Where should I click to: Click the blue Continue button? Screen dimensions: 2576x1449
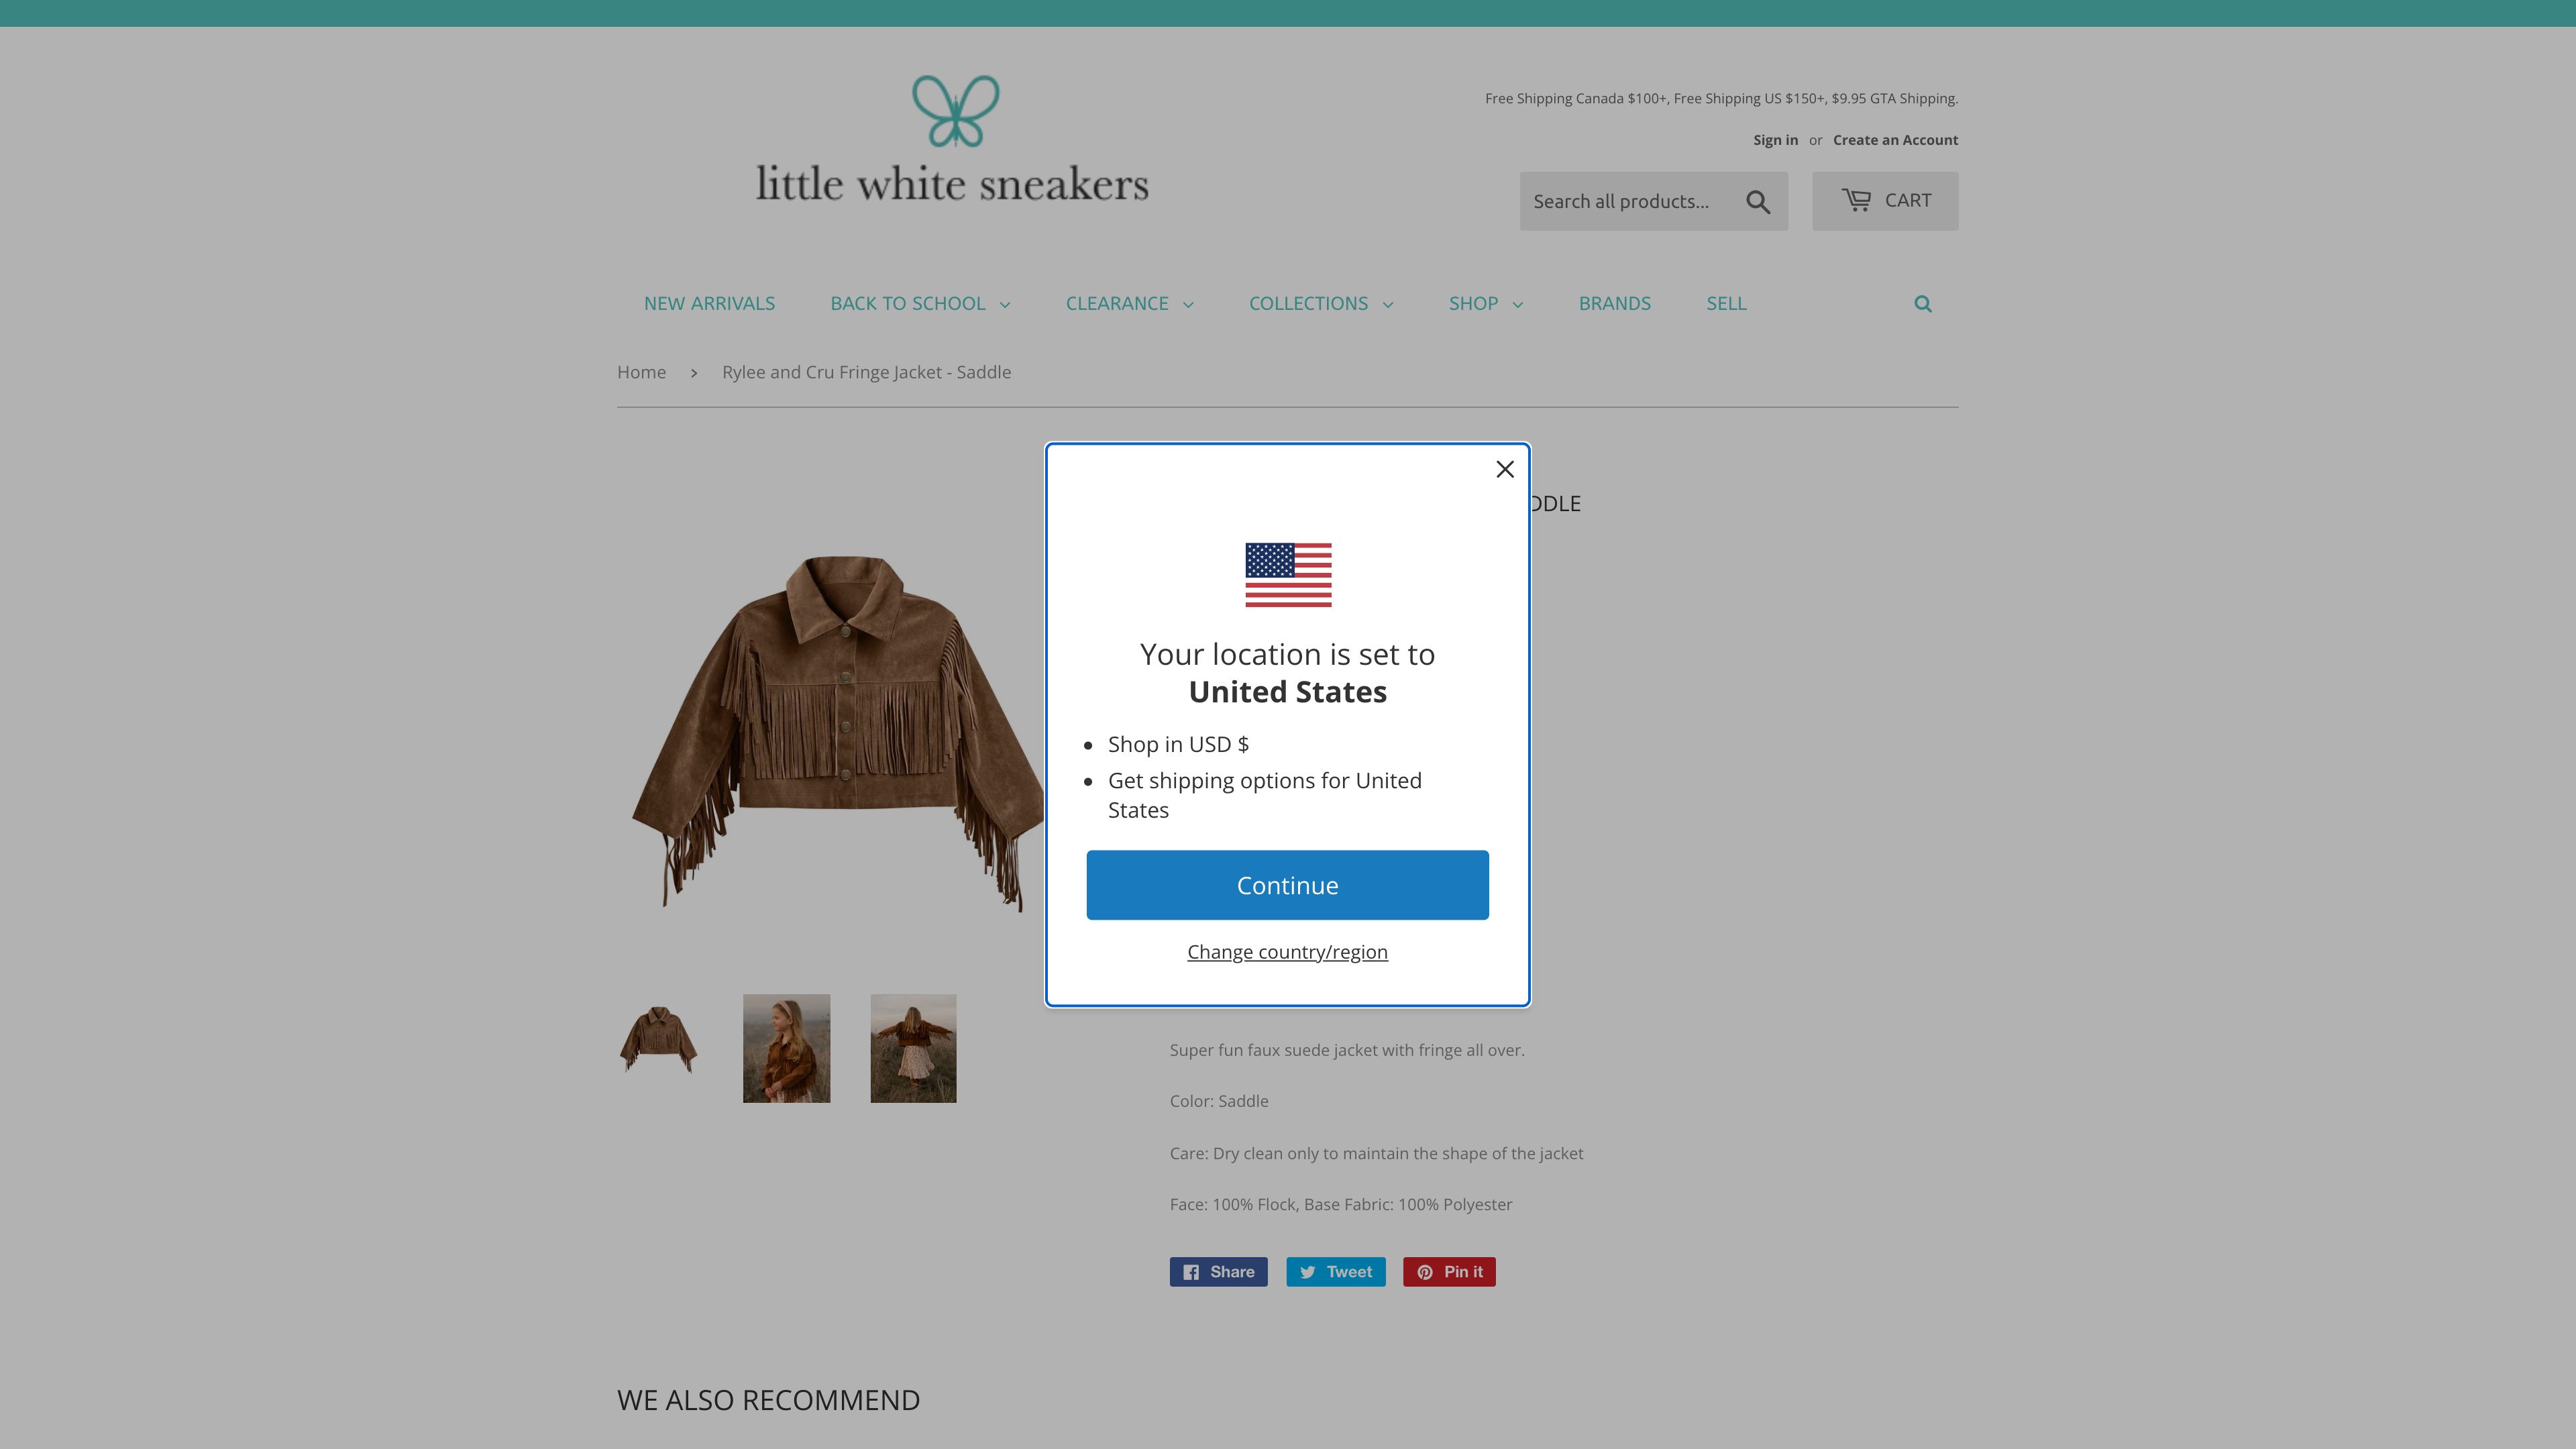pos(1287,885)
